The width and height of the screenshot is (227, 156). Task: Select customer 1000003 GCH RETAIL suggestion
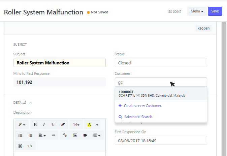161,94
